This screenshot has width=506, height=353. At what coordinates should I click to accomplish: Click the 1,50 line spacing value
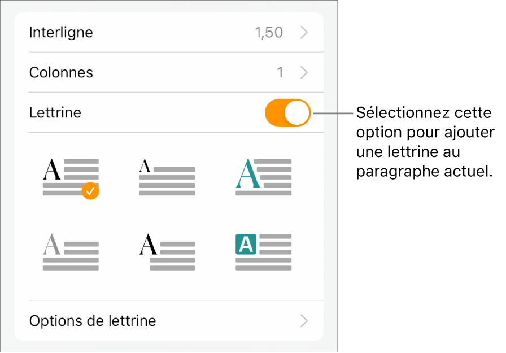269,33
